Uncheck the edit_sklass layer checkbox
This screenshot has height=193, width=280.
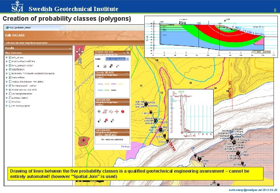point(10,58)
